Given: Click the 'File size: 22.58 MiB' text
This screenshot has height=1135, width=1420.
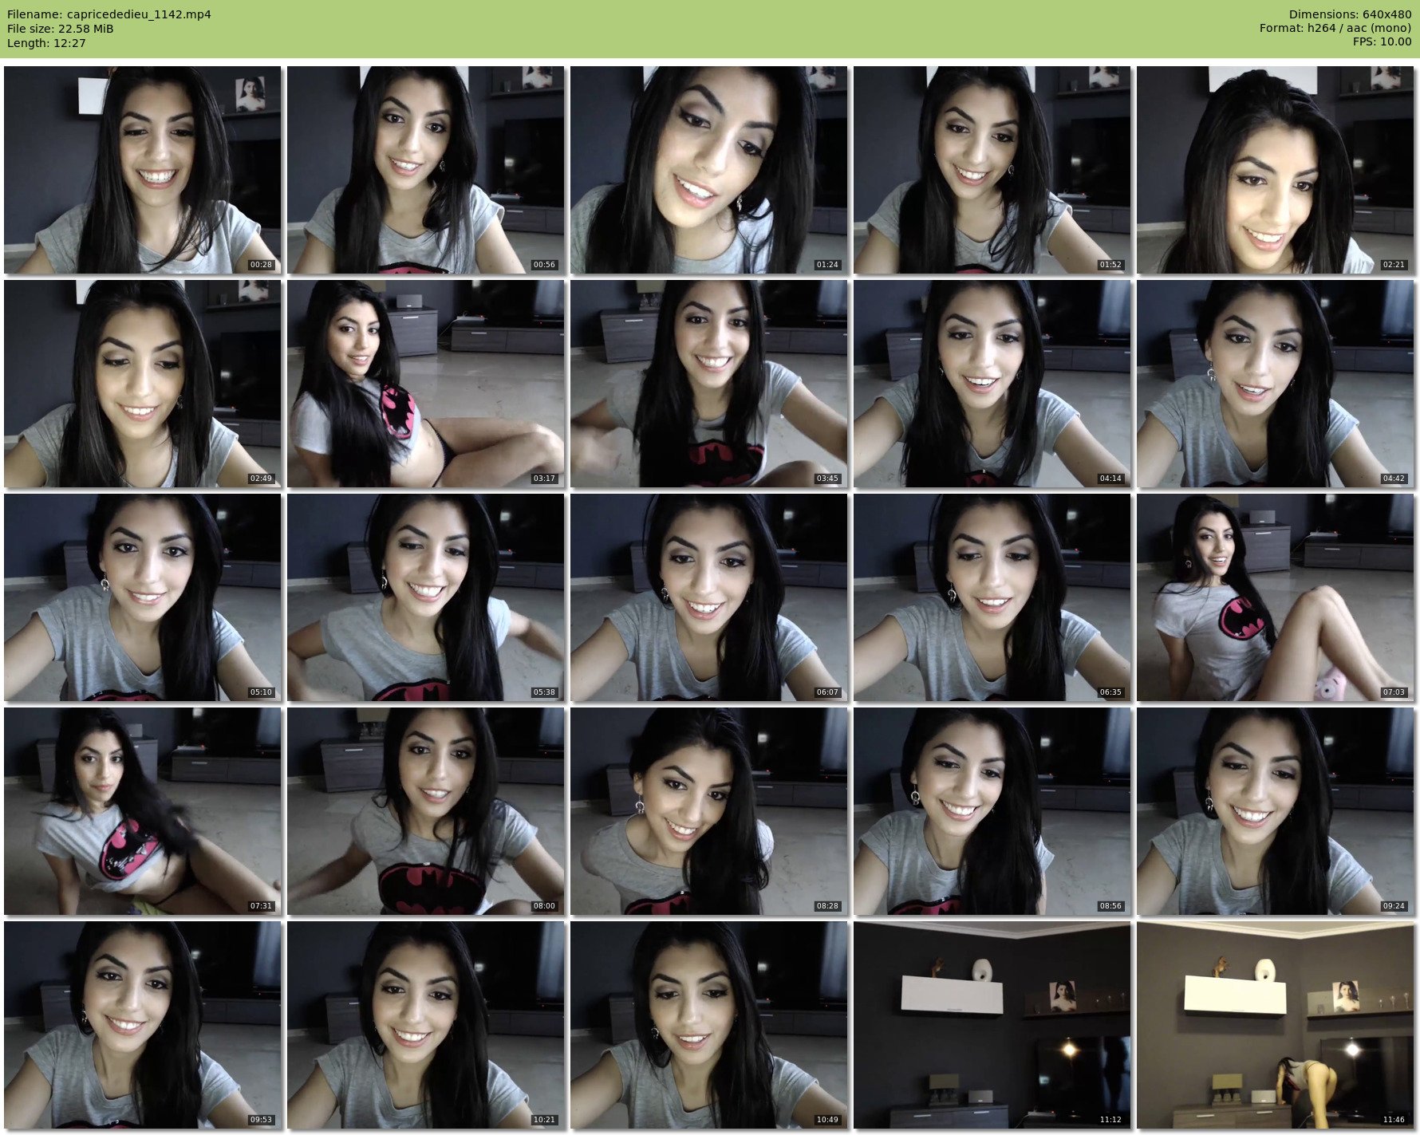Looking at the screenshot, I should (x=60, y=29).
